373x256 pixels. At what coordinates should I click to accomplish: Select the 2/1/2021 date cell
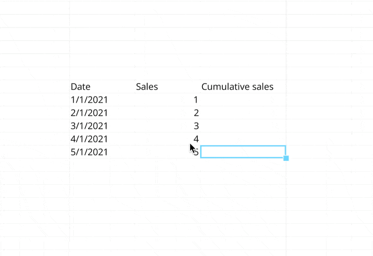89,113
